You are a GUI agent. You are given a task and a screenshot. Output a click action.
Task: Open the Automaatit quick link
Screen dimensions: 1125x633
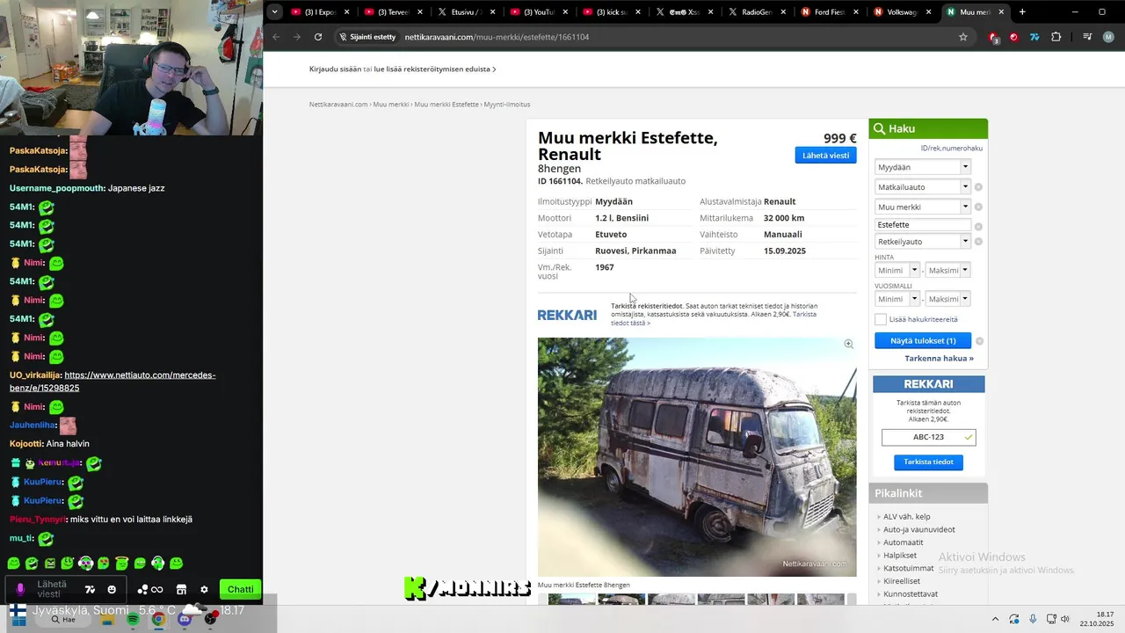[903, 542]
